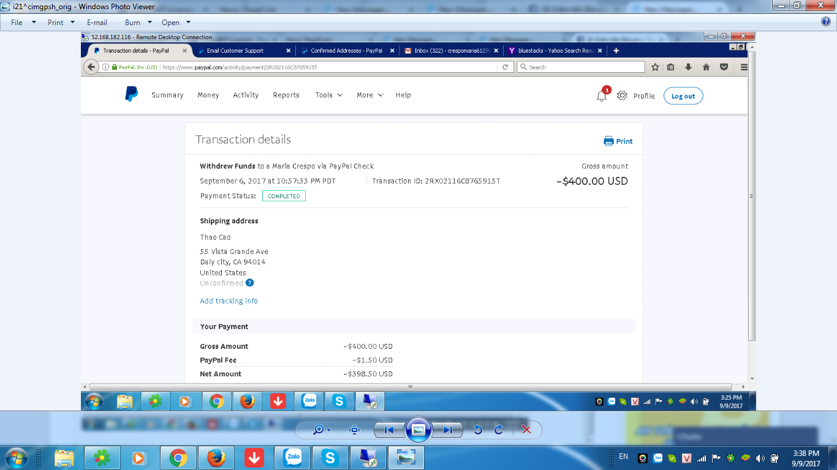Click the COMPLETED payment status badge
The width and height of the screenshot is (837, 470).
click(284, 196)
